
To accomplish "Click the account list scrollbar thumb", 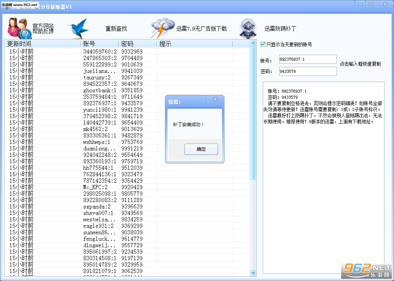I will (253, 113).
